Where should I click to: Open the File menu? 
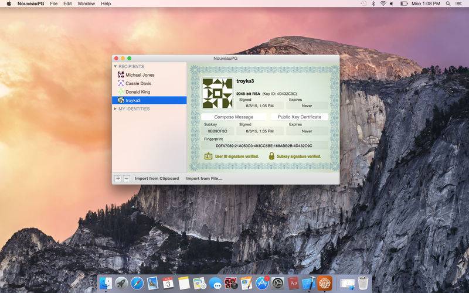54,4
